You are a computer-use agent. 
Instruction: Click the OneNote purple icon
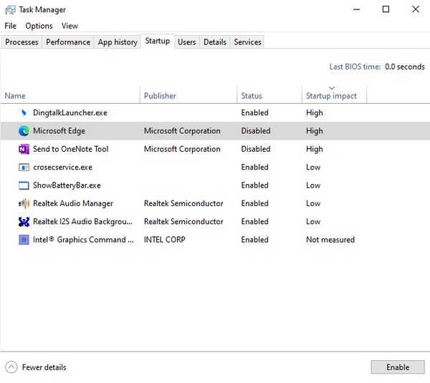click(24, 149)
